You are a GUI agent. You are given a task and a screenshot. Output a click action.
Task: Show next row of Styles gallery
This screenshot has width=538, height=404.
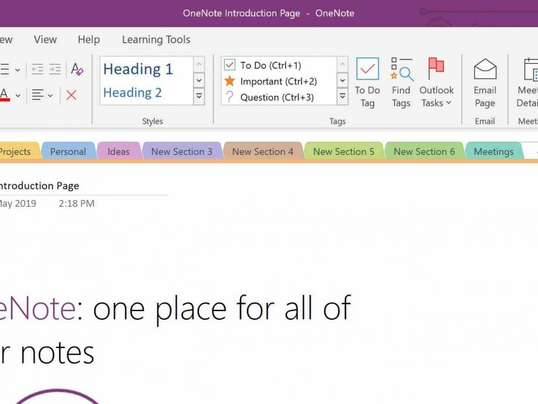tap(199, 80)
